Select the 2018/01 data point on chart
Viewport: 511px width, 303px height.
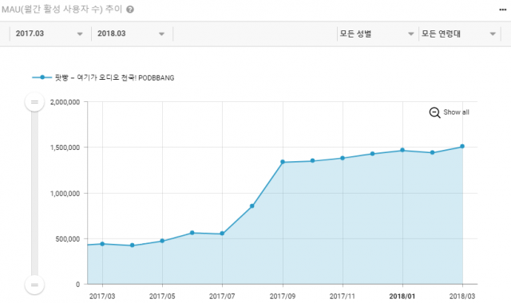402,151
